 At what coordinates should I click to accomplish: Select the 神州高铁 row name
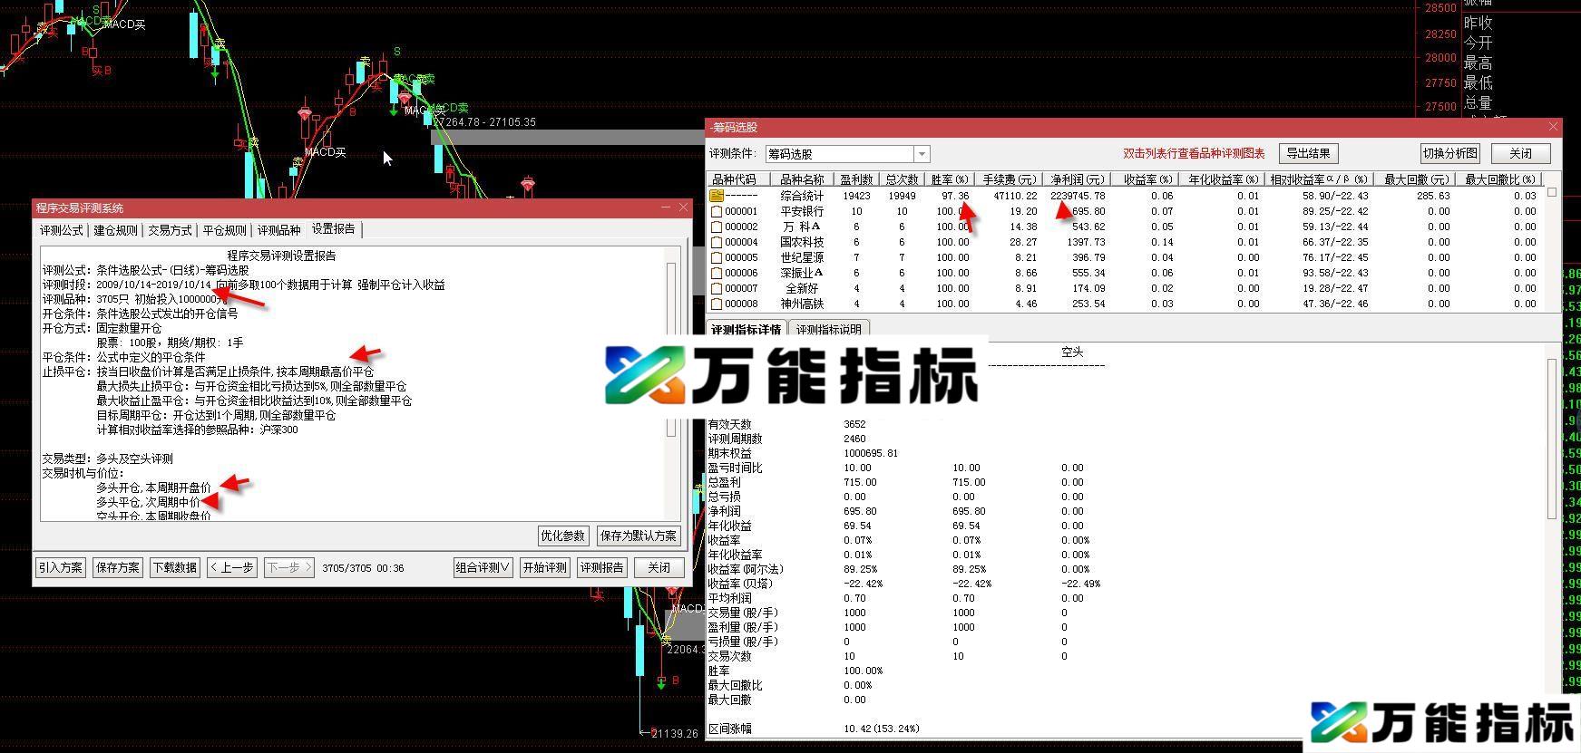(x=802, y=304)
